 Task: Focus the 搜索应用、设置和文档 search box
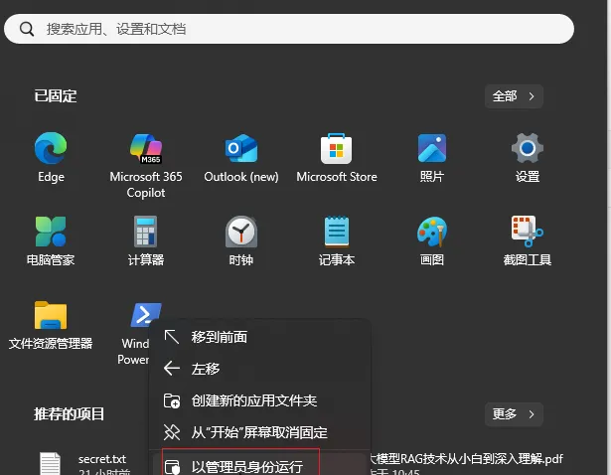tap(289, 29)
